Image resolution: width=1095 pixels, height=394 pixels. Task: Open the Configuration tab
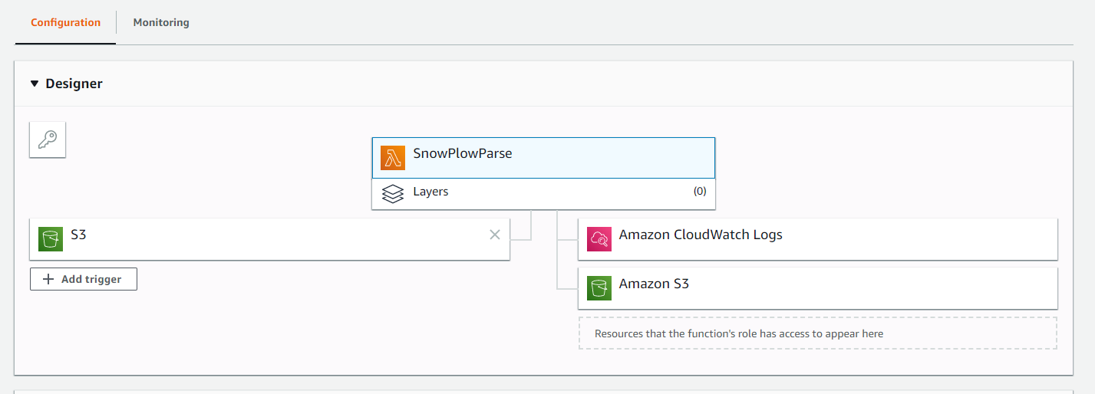pos(65,22)
